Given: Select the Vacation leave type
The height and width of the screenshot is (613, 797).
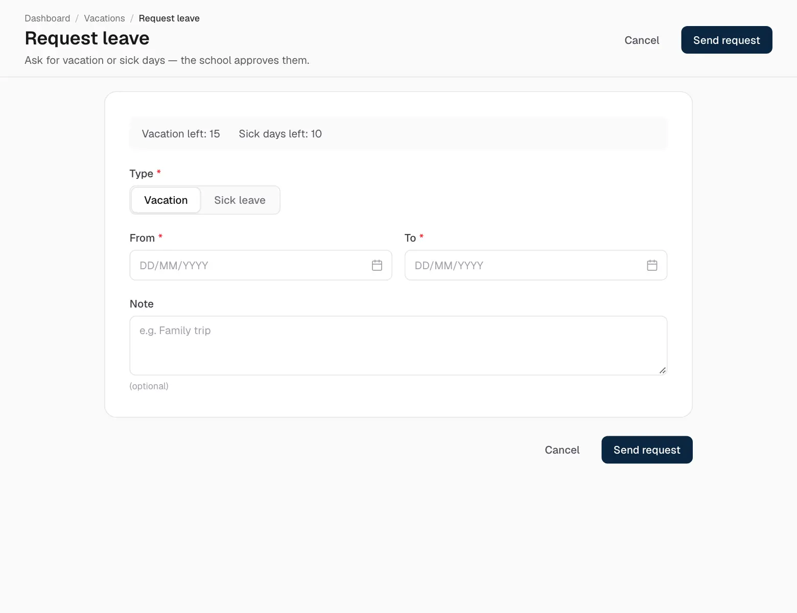Looking at the screenshot, I should tap(166, 200).
